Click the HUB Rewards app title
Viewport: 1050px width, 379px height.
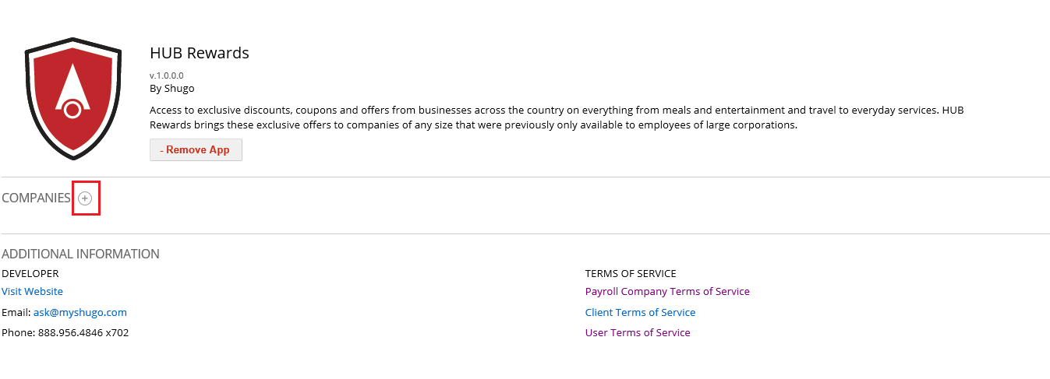coord(199,53)
